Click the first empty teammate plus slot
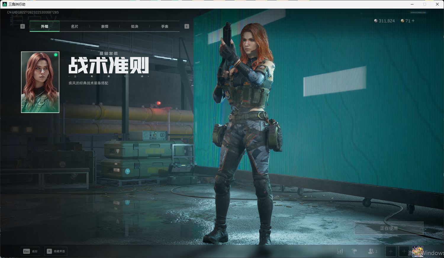This screenshot has width=444, height=258. pos(390,251)
